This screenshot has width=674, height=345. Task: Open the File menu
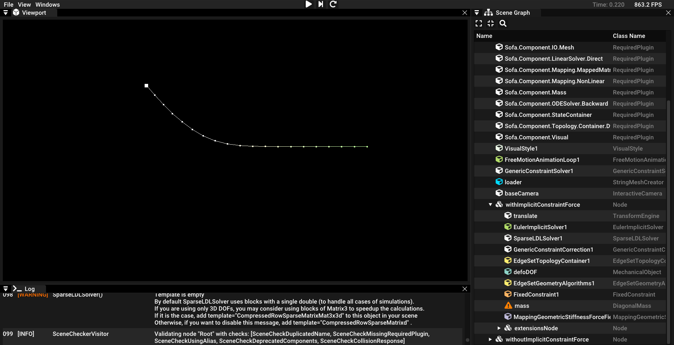click(8, 5)
